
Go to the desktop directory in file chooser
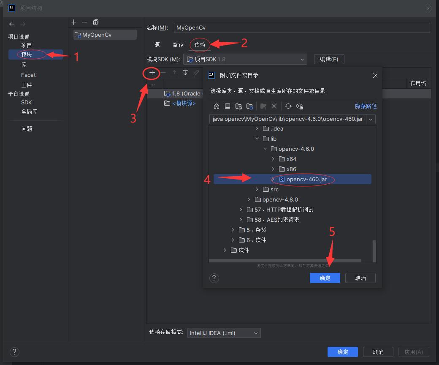coord(228,106)
